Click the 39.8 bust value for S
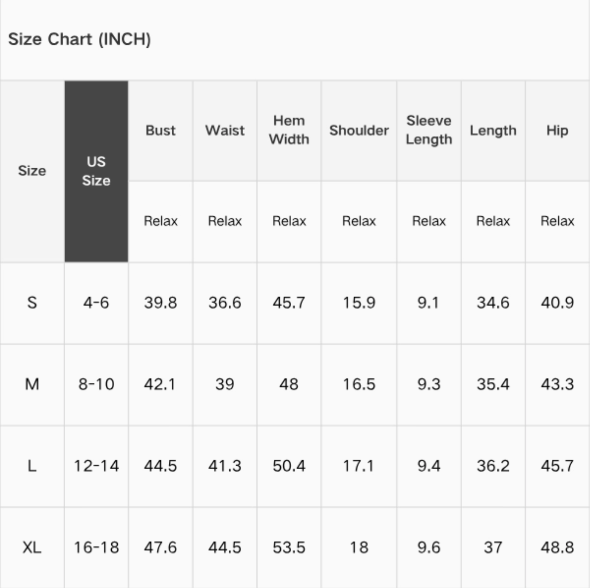Image resolution: width=590 pixels, height=588 pixels. [x=160, y=303]
